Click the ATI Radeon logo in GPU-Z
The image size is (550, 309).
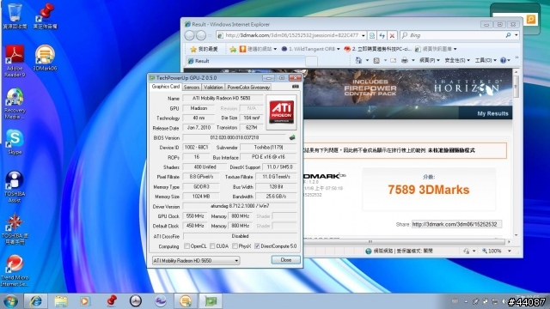(281, 112)
